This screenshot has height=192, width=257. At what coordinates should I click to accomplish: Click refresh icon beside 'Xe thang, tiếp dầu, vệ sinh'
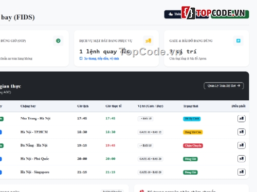click(81, 58)
